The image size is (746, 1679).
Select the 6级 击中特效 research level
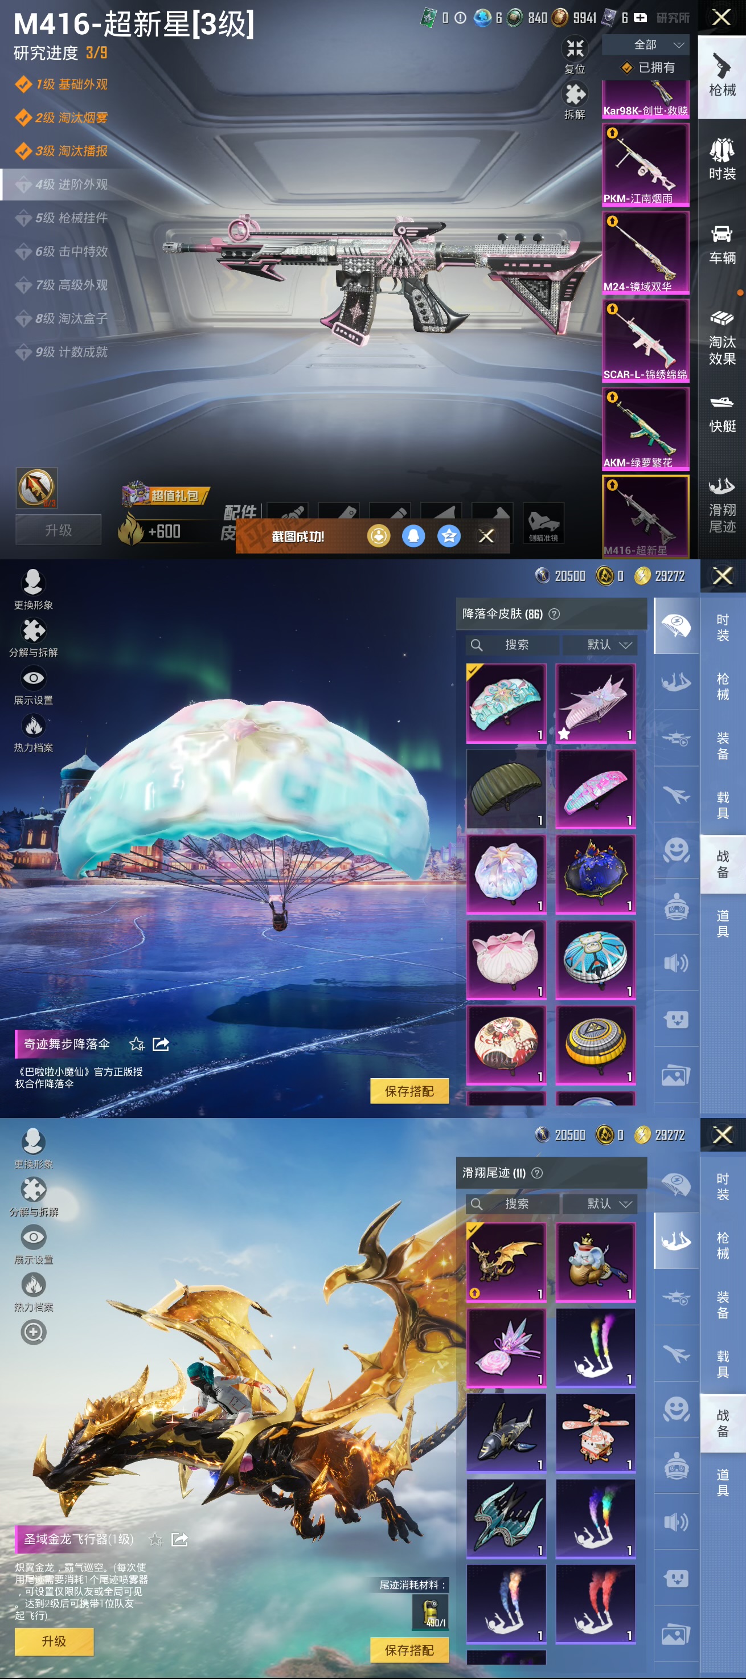(x=63, y=252)
